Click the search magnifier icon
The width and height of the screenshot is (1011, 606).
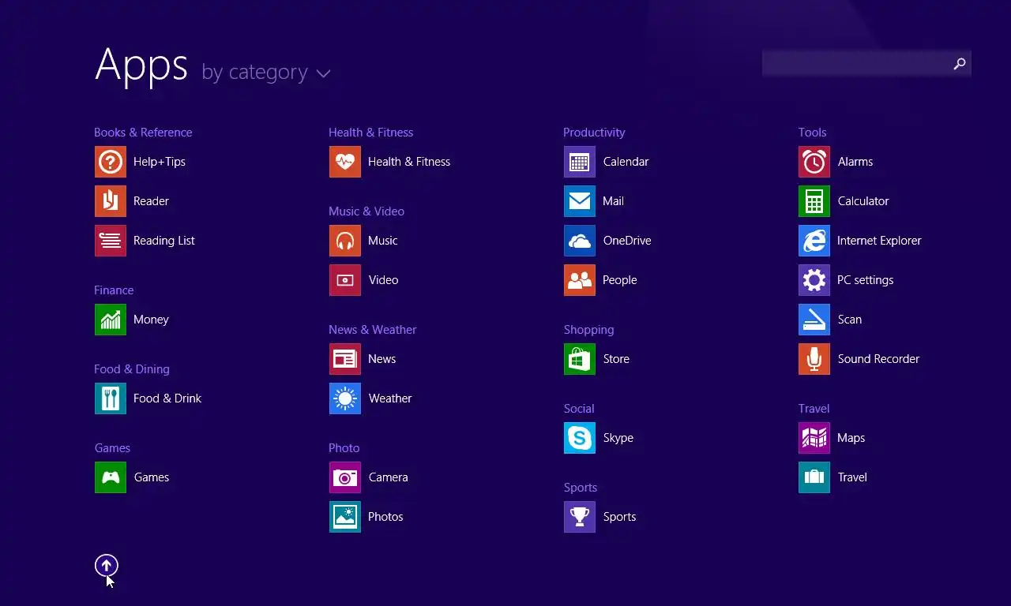pos(959,64)
